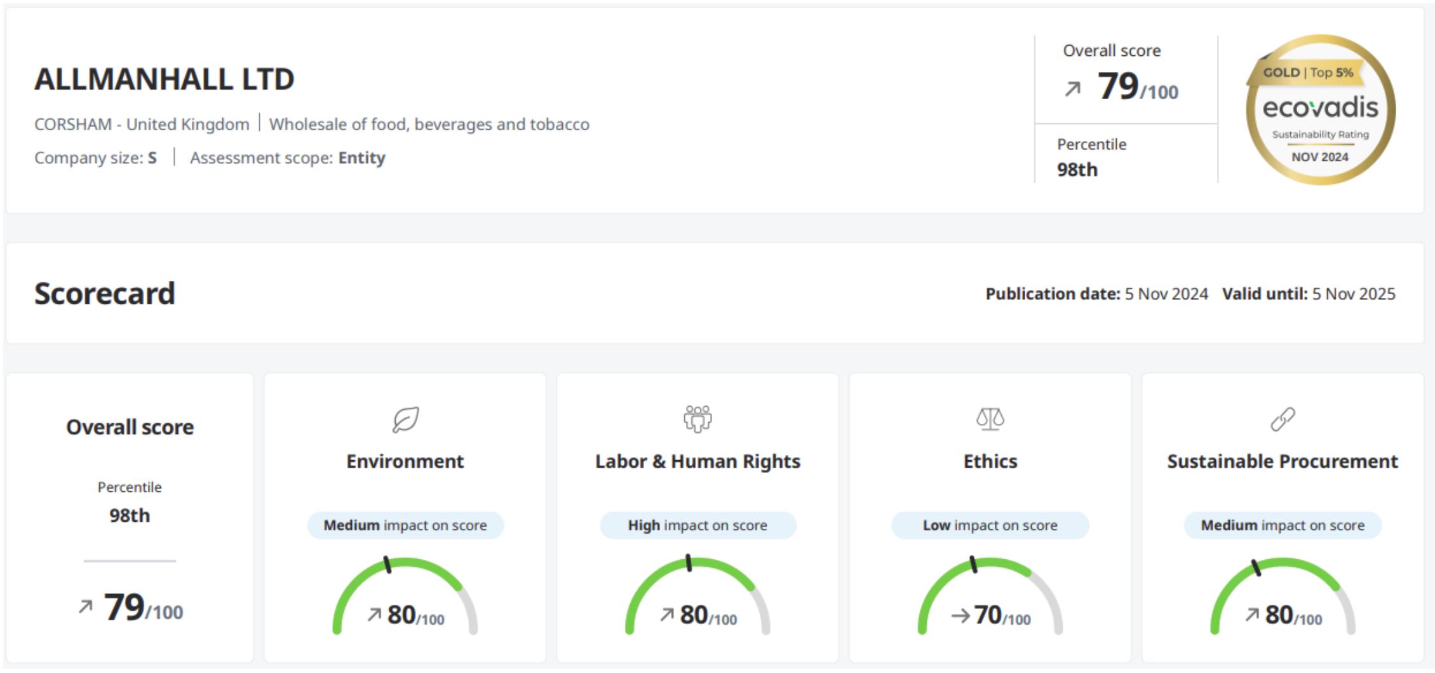Click the Labor & Human Rights heading
Viewport: 1435px width, 673px height.
pyautogui.click(x=697, y=461)
